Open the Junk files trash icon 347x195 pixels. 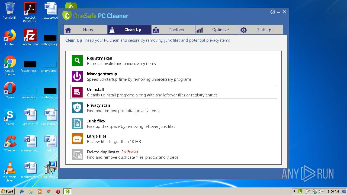pos(77,123)
